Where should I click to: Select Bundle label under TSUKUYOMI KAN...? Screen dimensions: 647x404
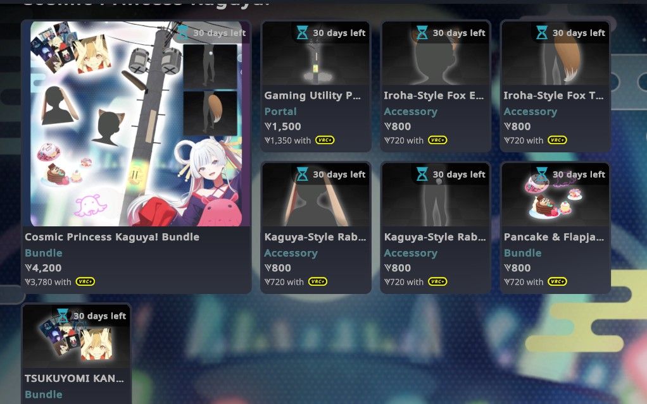tap(44, 395)
